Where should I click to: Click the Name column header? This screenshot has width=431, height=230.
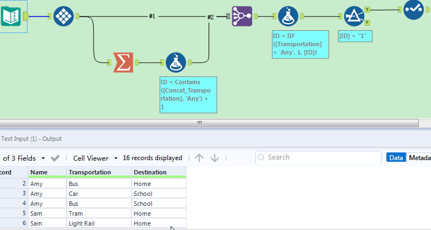(x=47, y=172)
